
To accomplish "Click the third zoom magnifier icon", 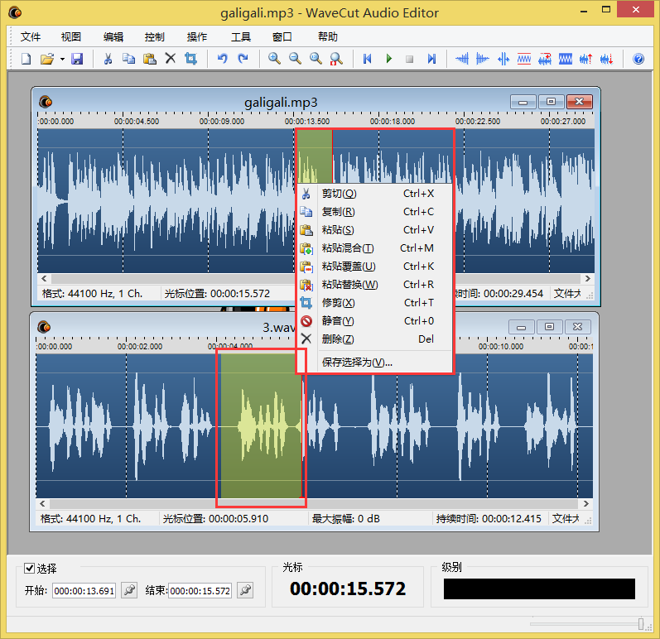I will coord(316,59).
